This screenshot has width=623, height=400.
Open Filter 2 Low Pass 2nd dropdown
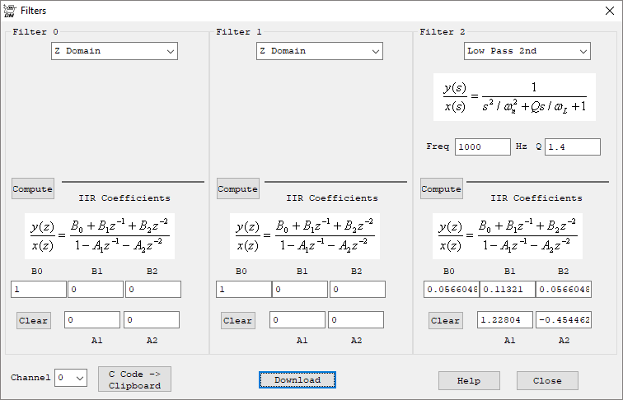pyautogui.click(x=527, y=51)
